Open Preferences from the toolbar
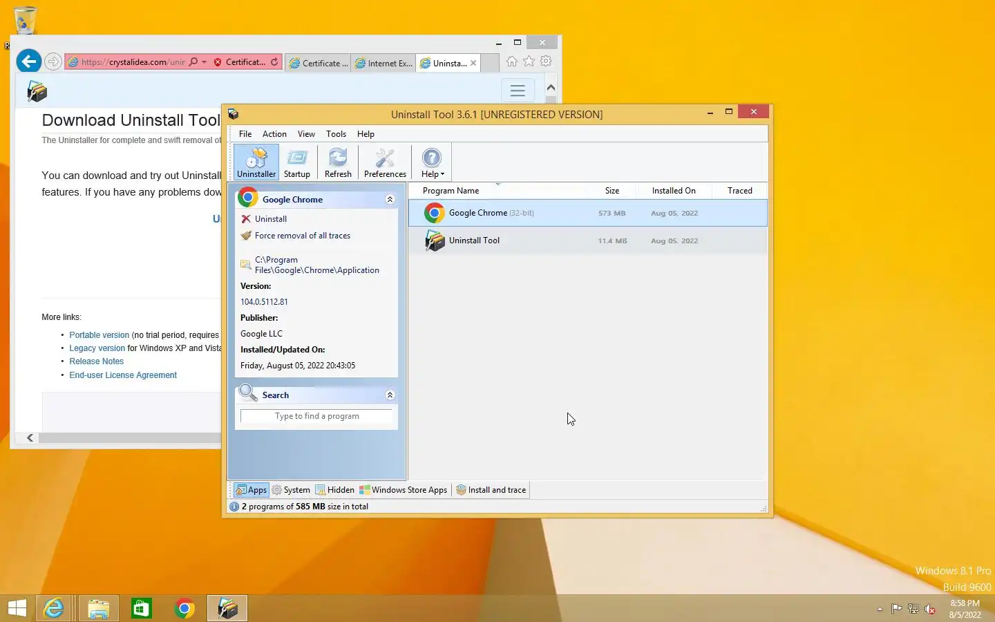The width and height of the screenshot is (995, 622). tap(385, 163)
